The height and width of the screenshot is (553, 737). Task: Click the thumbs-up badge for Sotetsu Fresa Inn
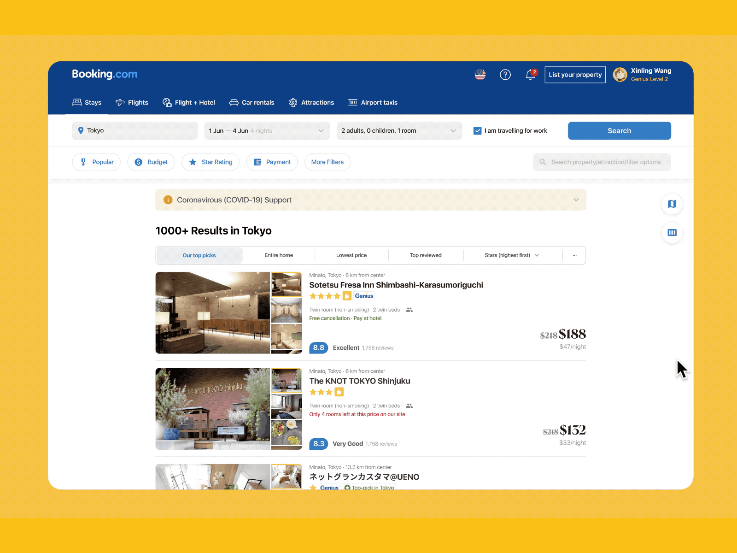pos(347,296)
